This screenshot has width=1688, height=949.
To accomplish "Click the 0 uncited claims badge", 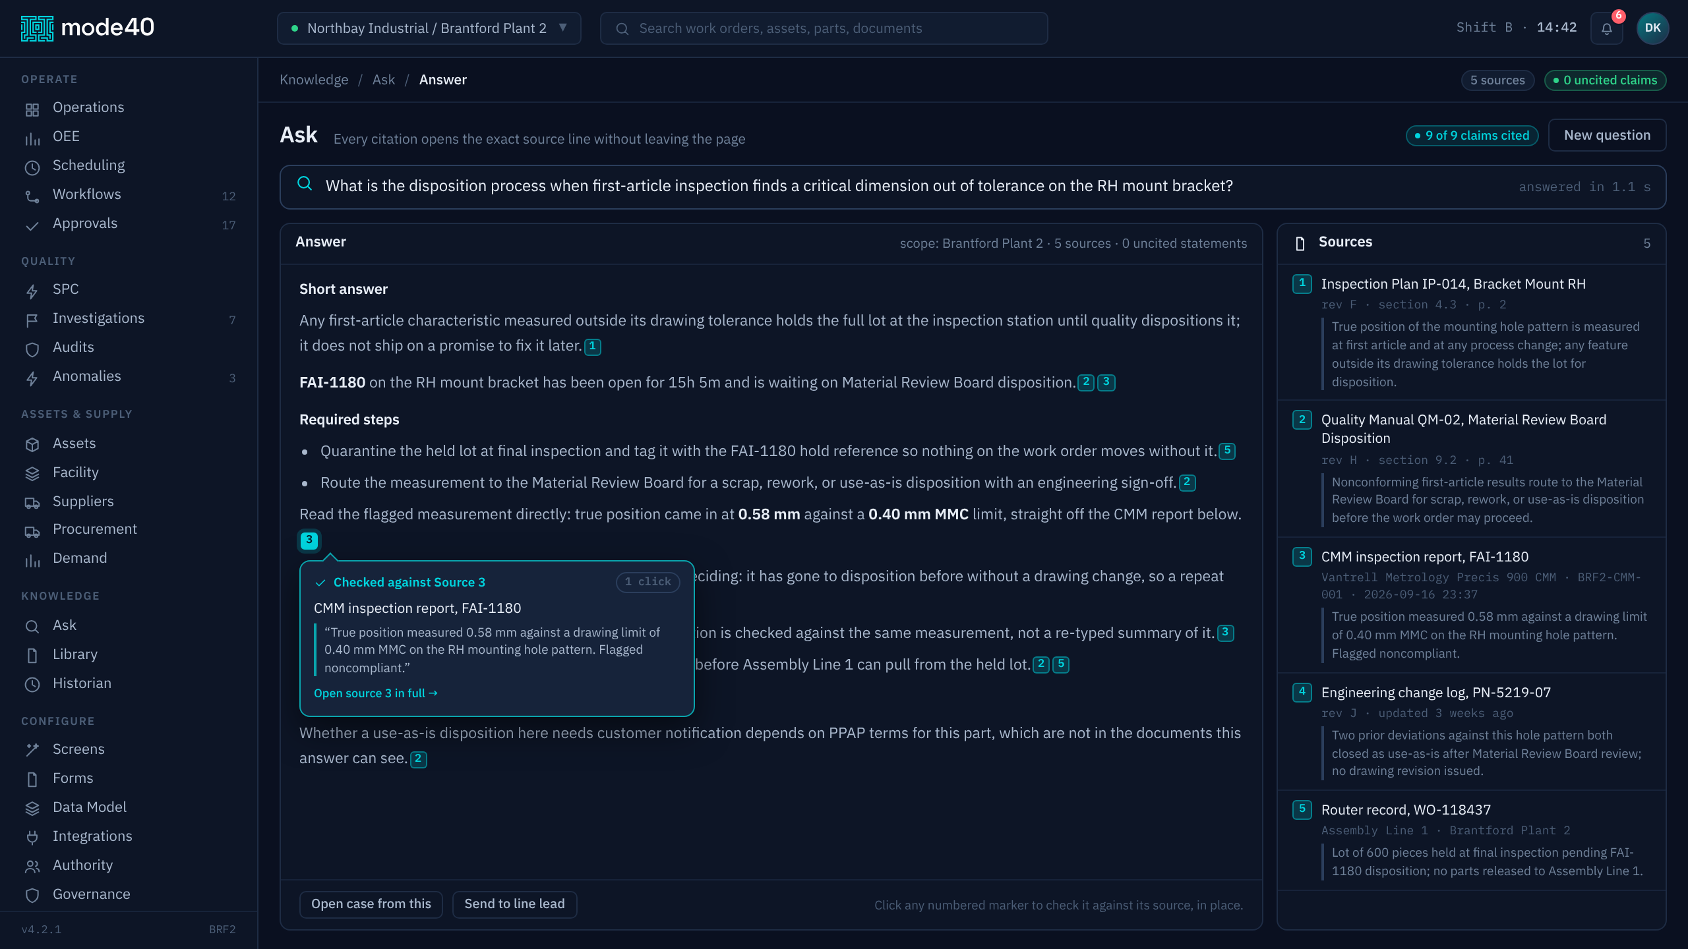I will tap(1605, 80).
